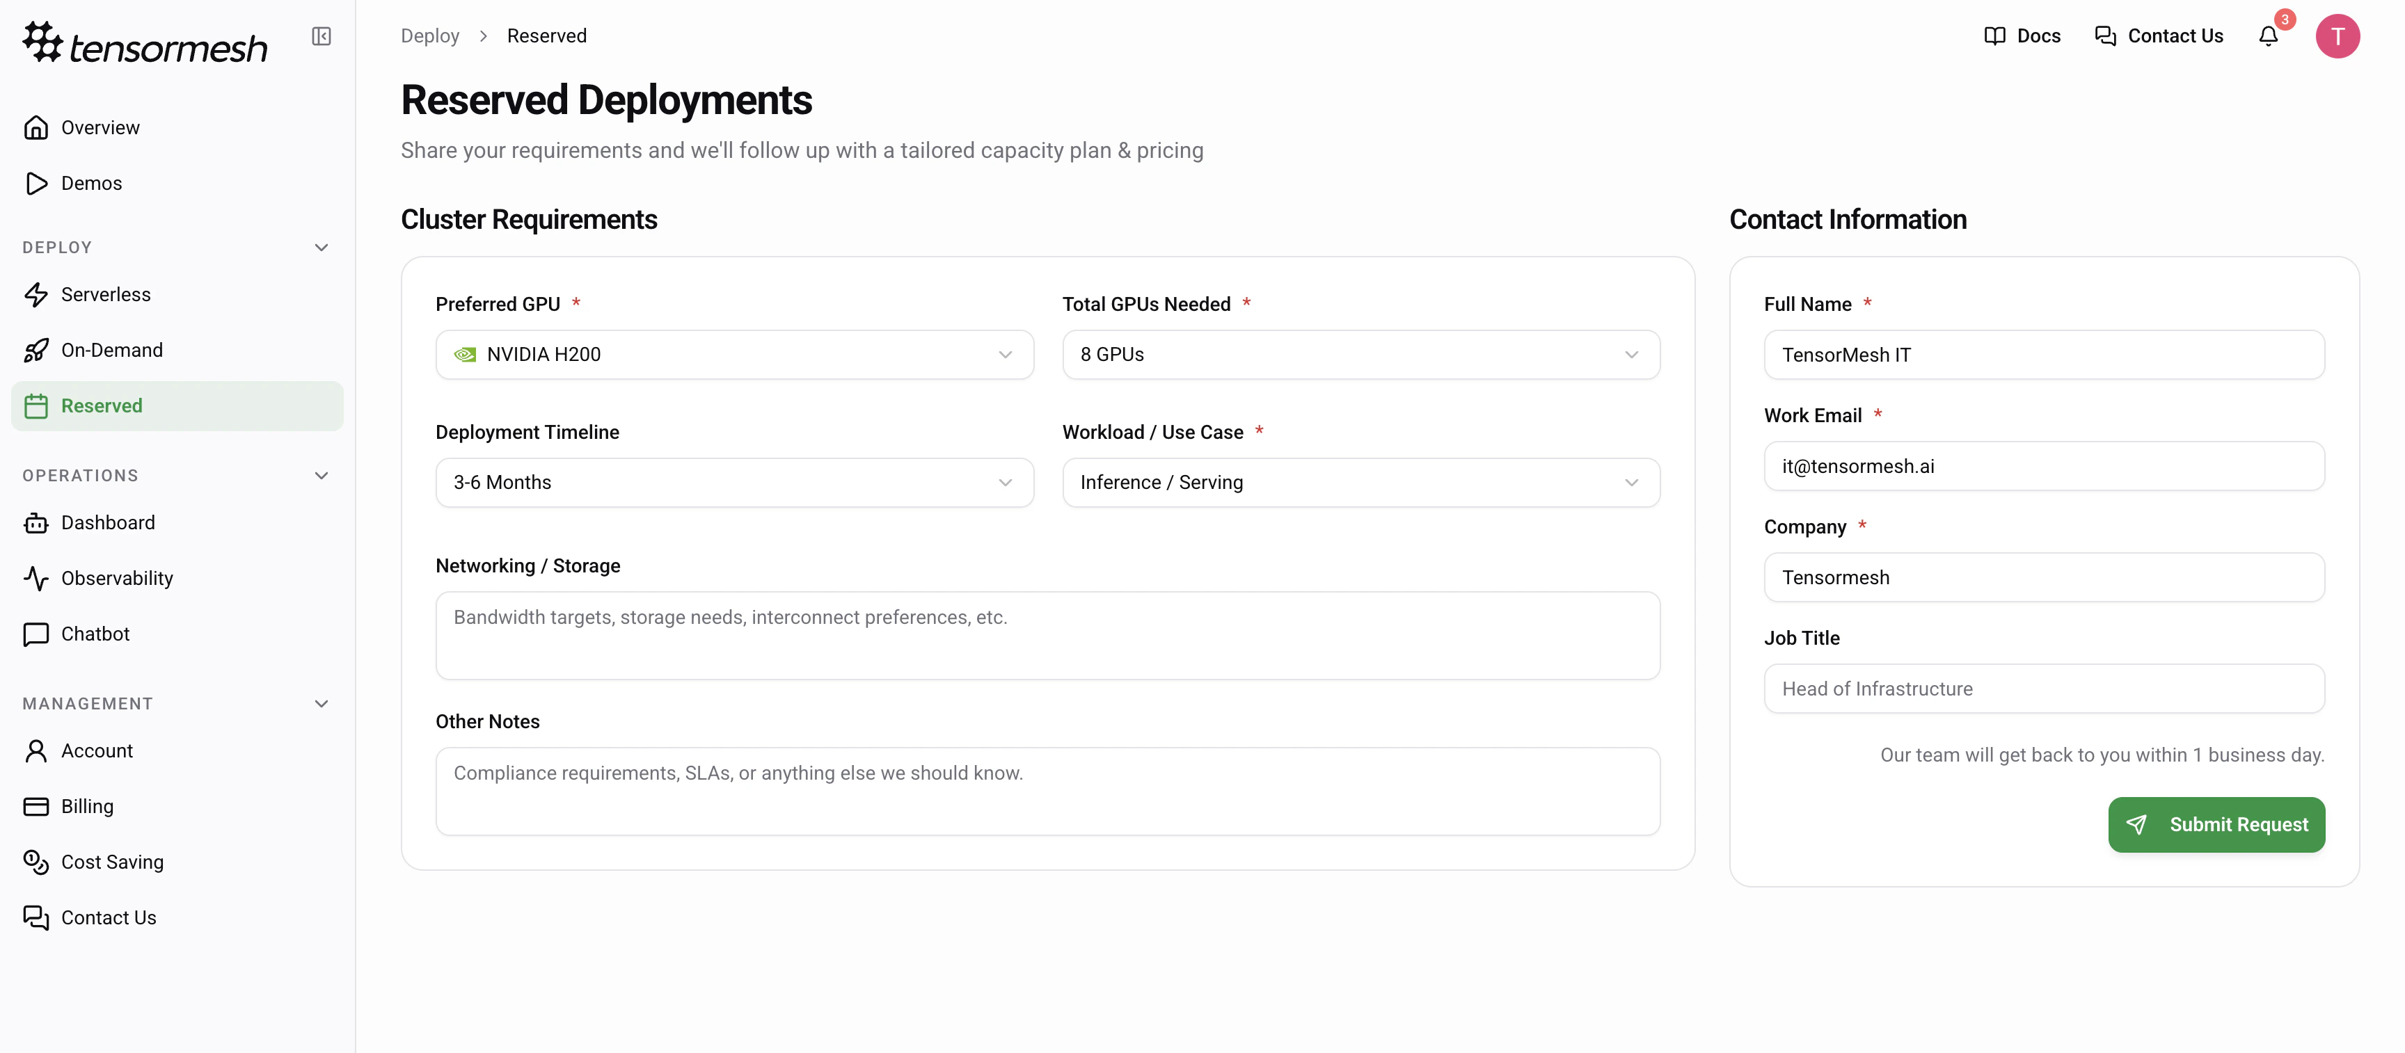Screen dimensions: 2405x1053
Task: Click the 'Reserved Deployments' page heading
Action: pos(607,101)
